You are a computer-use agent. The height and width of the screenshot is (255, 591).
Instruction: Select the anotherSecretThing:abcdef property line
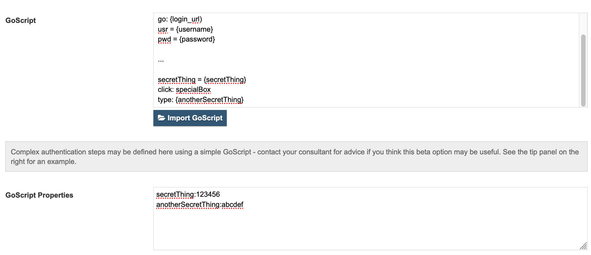(200, 204)
